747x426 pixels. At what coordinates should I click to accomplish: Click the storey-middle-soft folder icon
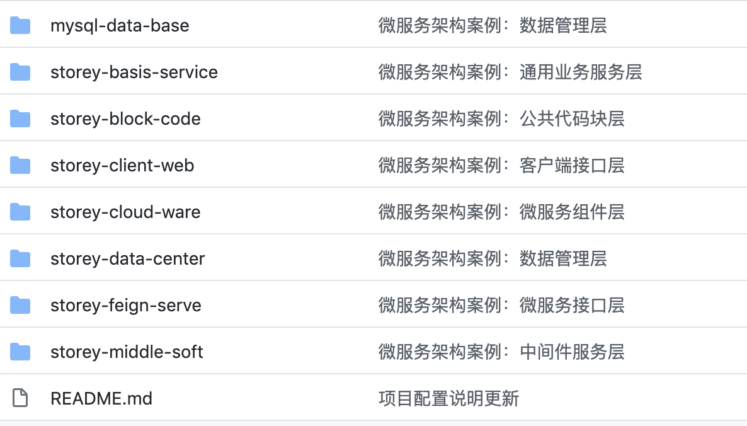pos(20,352)
